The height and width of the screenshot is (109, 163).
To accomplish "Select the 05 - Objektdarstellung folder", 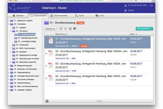I will tap(22, 72).
